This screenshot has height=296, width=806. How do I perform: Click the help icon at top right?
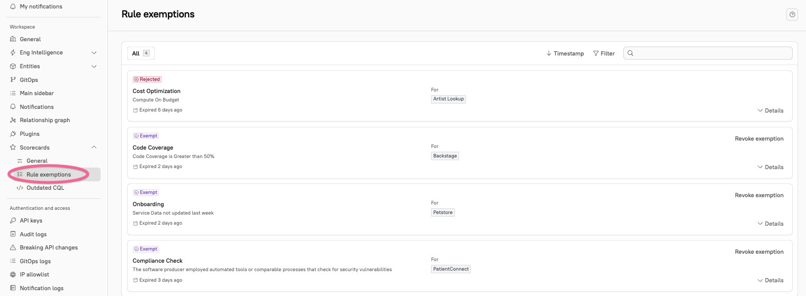(x=792, y=15)
